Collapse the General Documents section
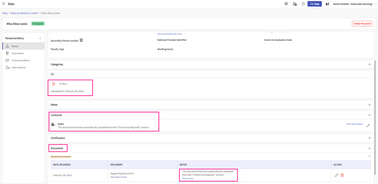 [x=369, y=157]
